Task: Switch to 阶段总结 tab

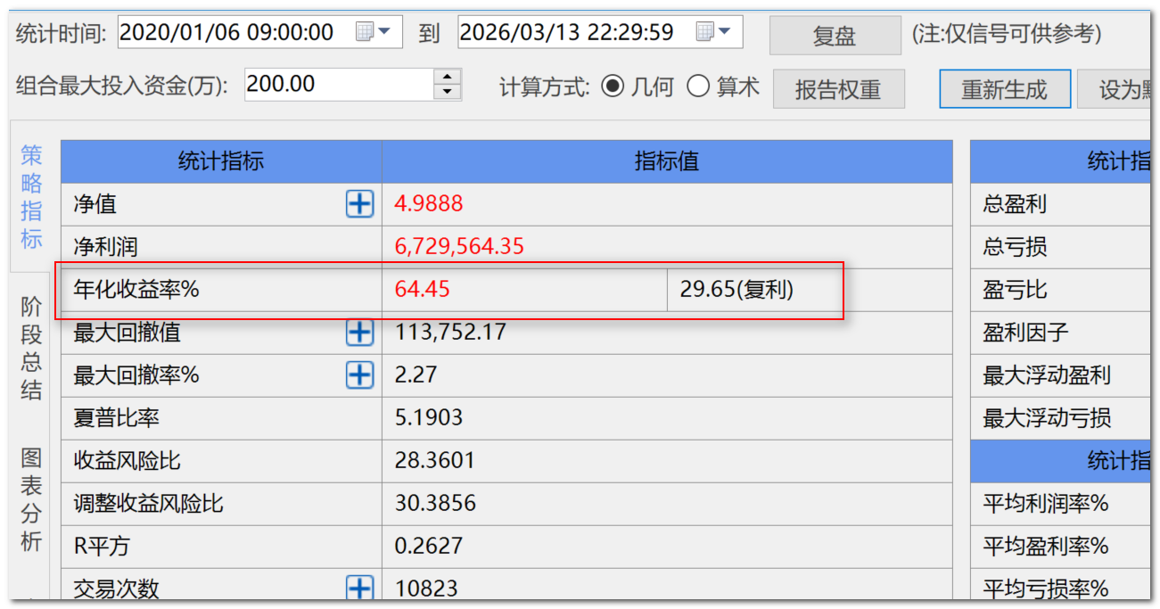Action: click(32, 348)
